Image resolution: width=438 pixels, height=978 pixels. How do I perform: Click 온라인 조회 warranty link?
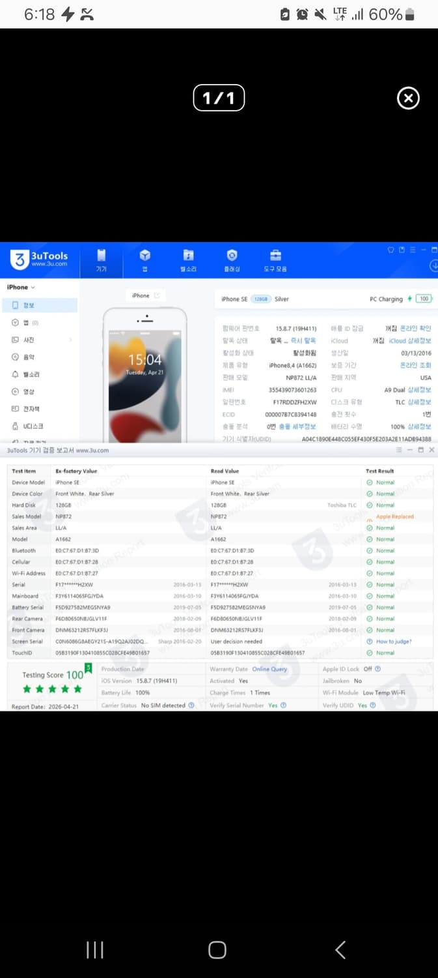click(416, 366)
